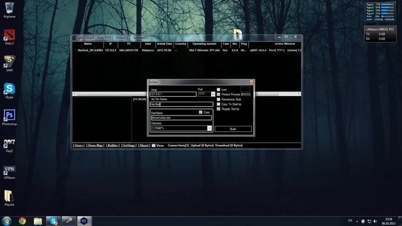Click the empty icon preview box in Builder

click(x=245, y=89)
